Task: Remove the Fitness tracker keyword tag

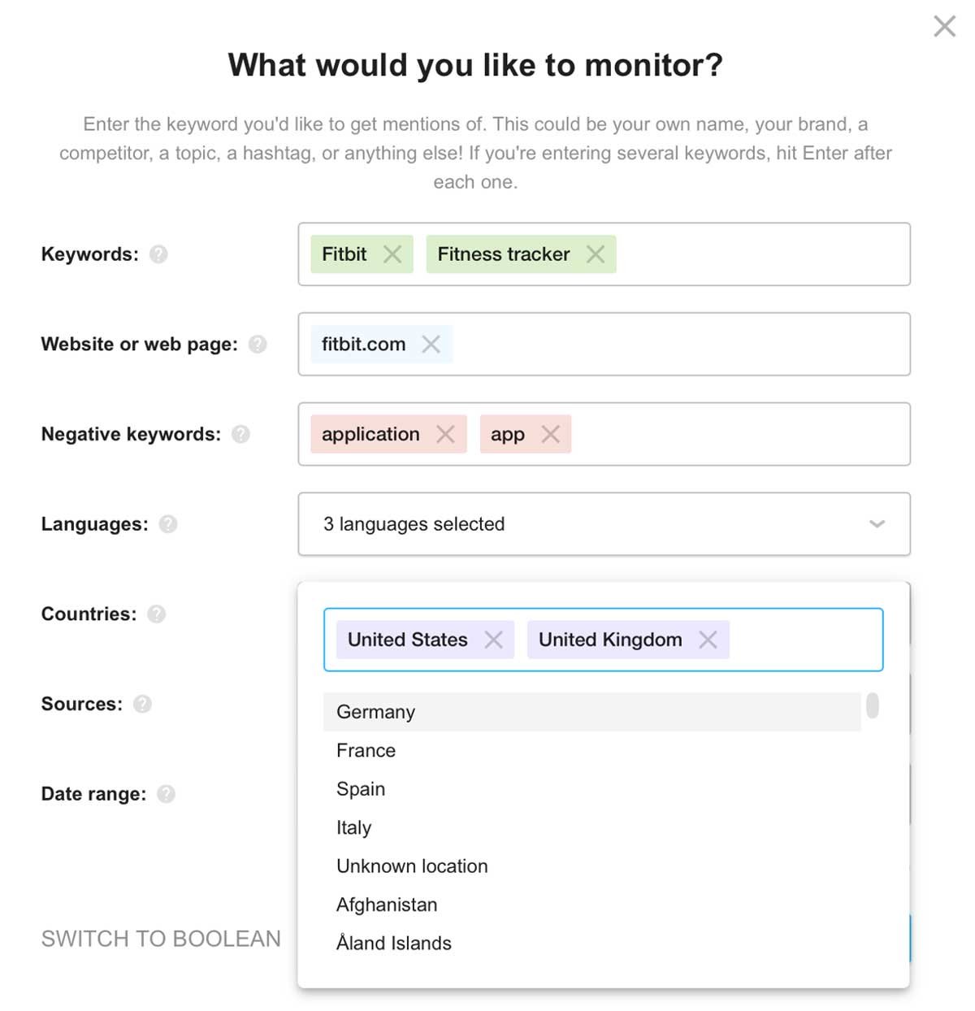Action: coord(596,254)
